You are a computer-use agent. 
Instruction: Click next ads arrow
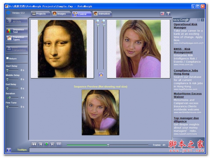coord(202,20)
